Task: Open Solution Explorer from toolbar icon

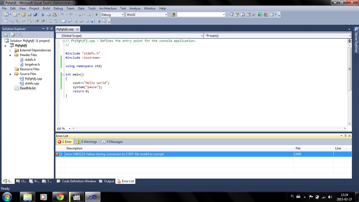Action: [x=231, y=14]
